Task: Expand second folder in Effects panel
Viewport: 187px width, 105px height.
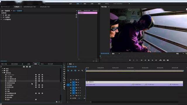Action: [x=2, y=71]
